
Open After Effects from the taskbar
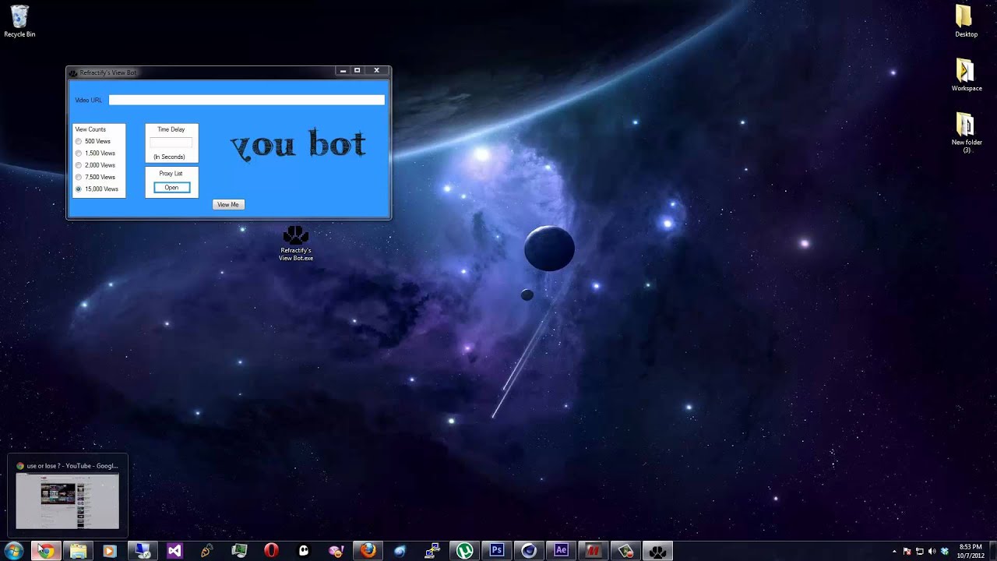[561, 551]
